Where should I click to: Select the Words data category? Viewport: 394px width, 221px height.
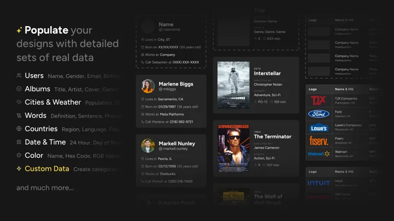[36, 116]
